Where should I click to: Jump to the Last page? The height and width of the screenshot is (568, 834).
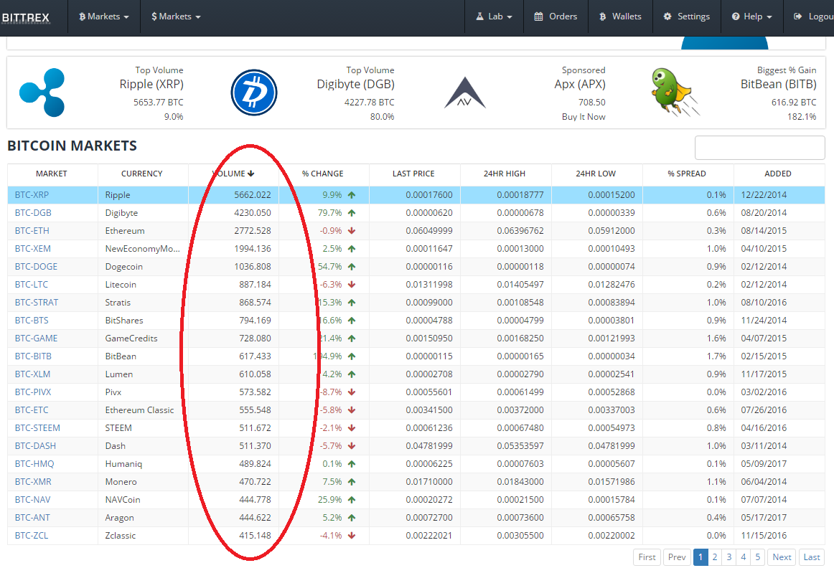pyautogui.click(x=812, y=557)
